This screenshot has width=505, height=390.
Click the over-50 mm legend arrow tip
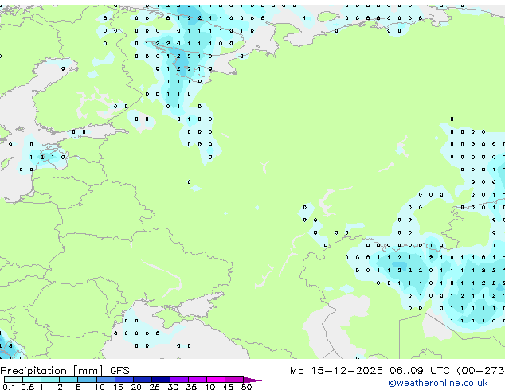click(252, 380)
